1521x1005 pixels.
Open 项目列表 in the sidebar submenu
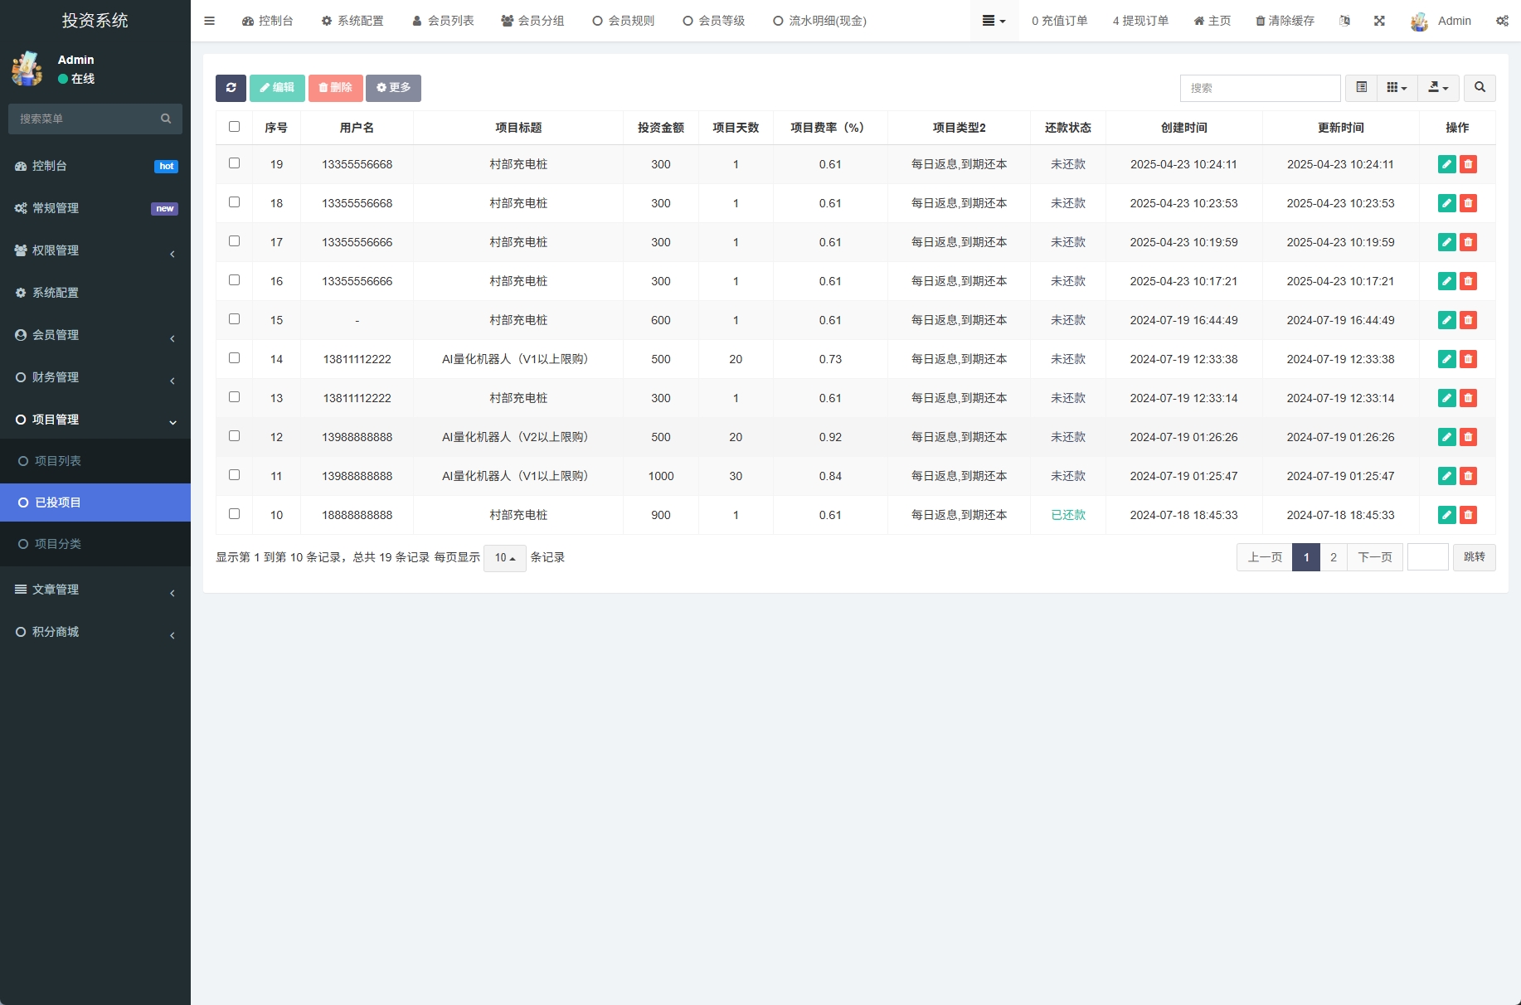(x=58, y=461)
